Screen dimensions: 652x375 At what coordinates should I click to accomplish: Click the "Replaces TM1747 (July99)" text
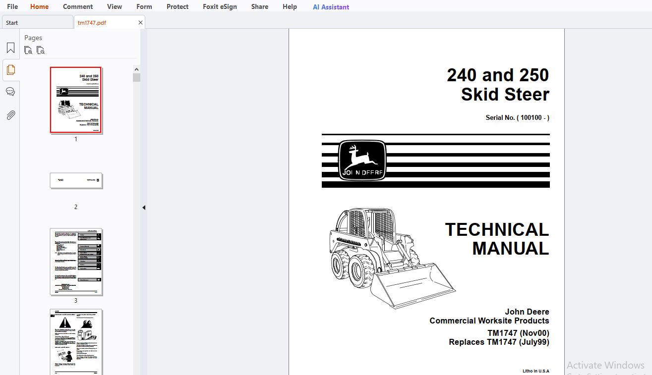pos(499,342)
